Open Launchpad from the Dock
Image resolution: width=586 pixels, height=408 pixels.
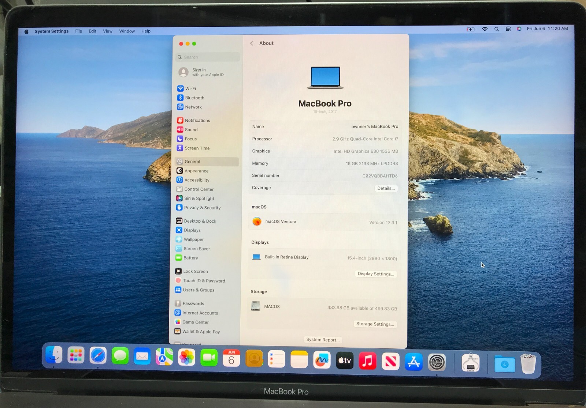click(x=76, y=355)
